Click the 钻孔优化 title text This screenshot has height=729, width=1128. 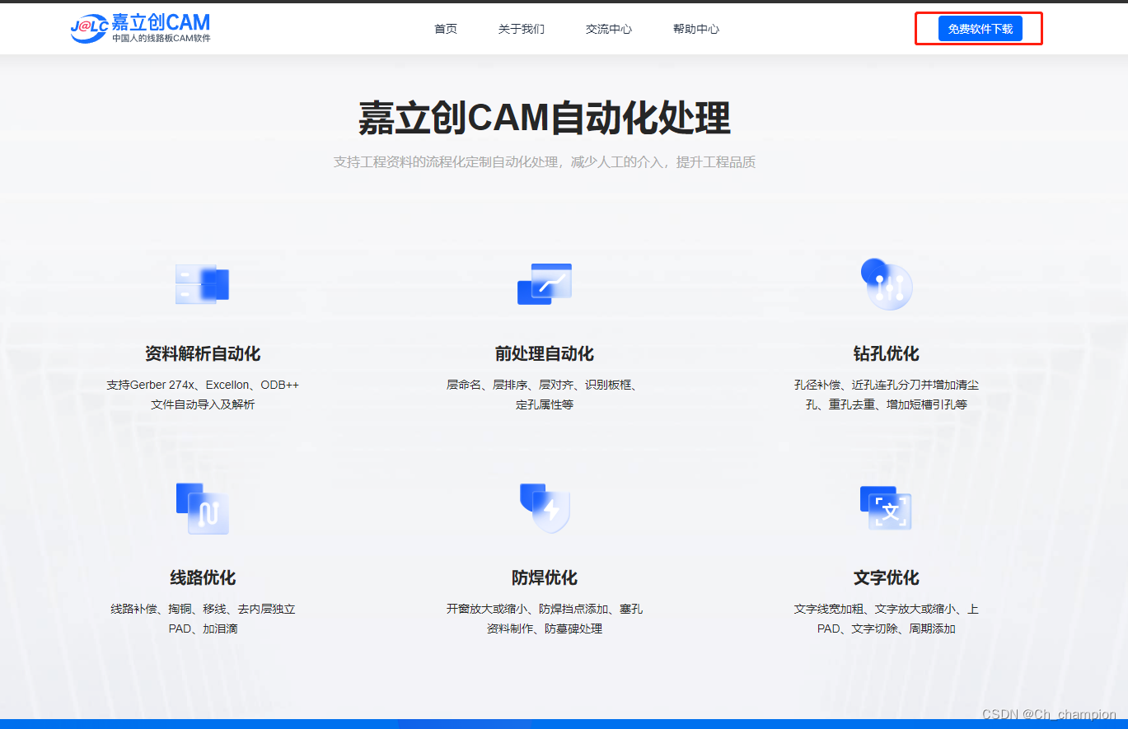tap(886, 352)
